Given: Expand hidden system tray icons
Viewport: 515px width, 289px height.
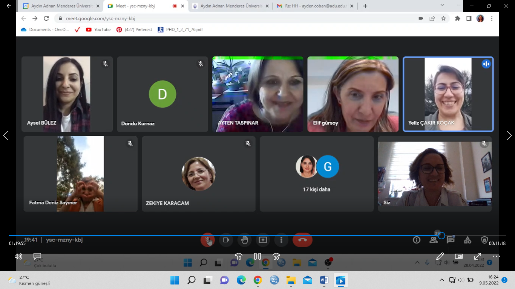Looking at the screenshot, I should 442,280.
